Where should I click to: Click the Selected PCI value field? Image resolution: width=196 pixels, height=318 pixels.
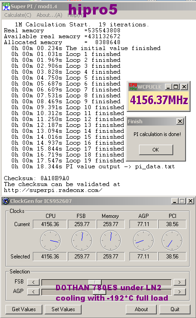tap(172, 257)
